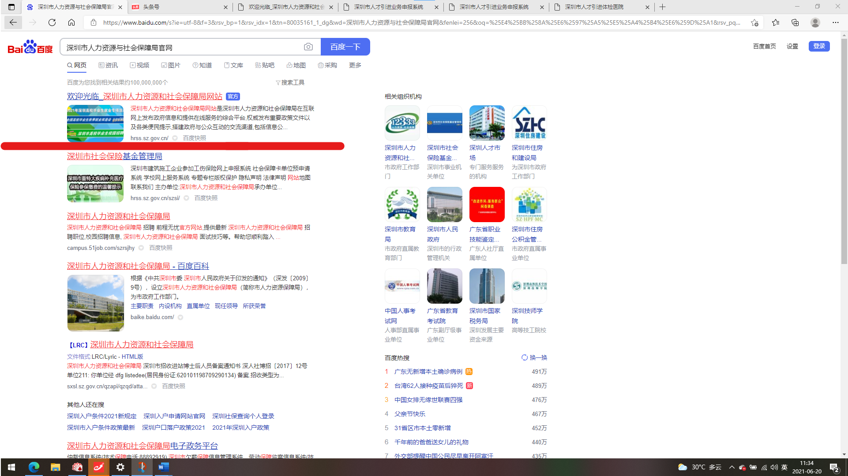
Task: Open the Collections icon in toolbar
Action: coord(795,22)
